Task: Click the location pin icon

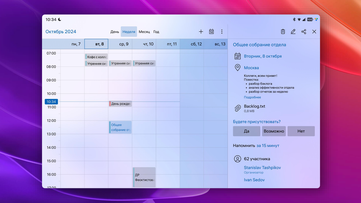Action: (237, 67)
